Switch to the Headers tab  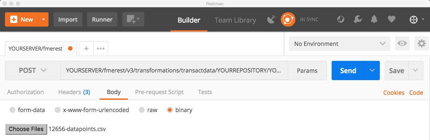(74, 92)
